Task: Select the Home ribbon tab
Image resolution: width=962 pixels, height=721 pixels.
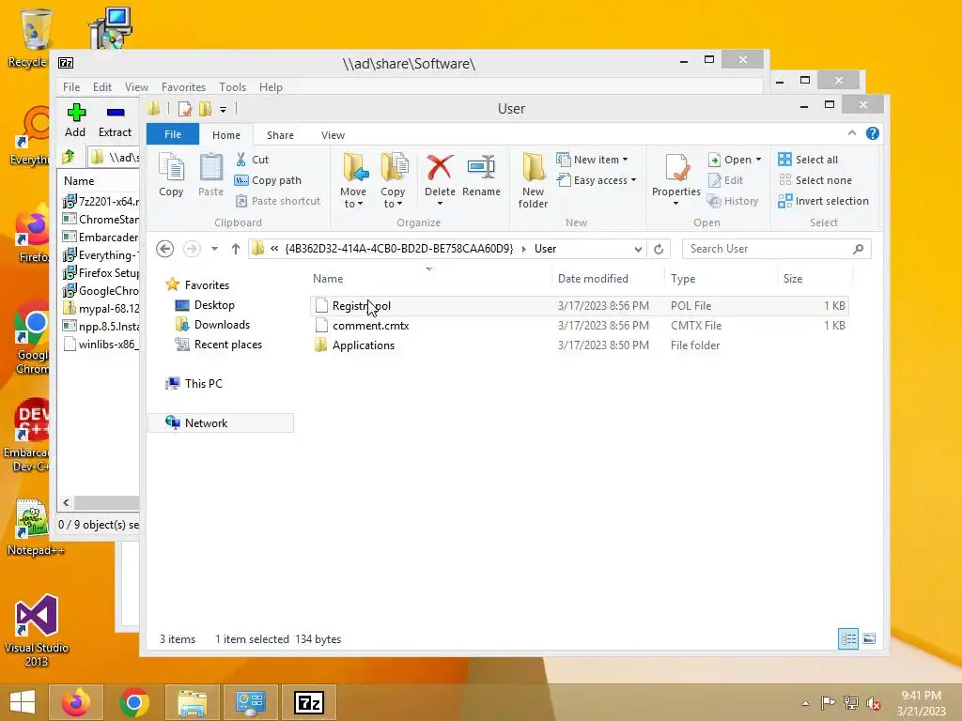Action: pyautogui.click(x=225, y=135)
